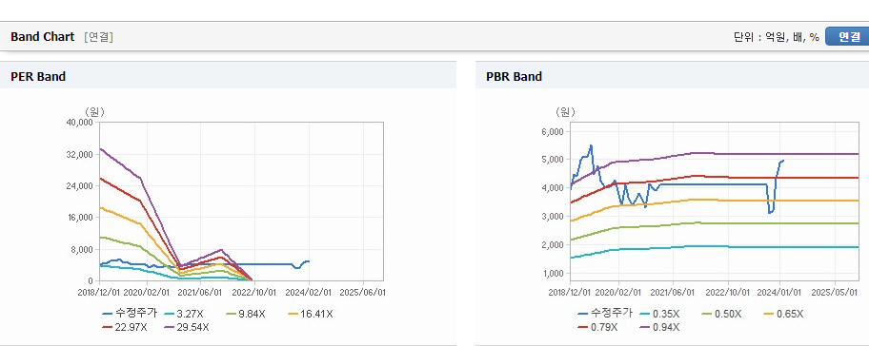Image resolution: width=869 pixels, height=346 pixels.
Task: Click the PER Band panel title
Action: [38, 77]
